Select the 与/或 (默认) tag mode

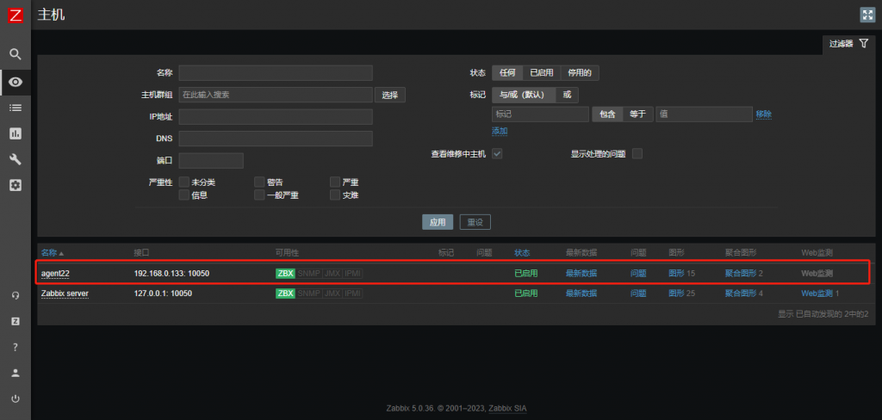click(x=524, y=95)
